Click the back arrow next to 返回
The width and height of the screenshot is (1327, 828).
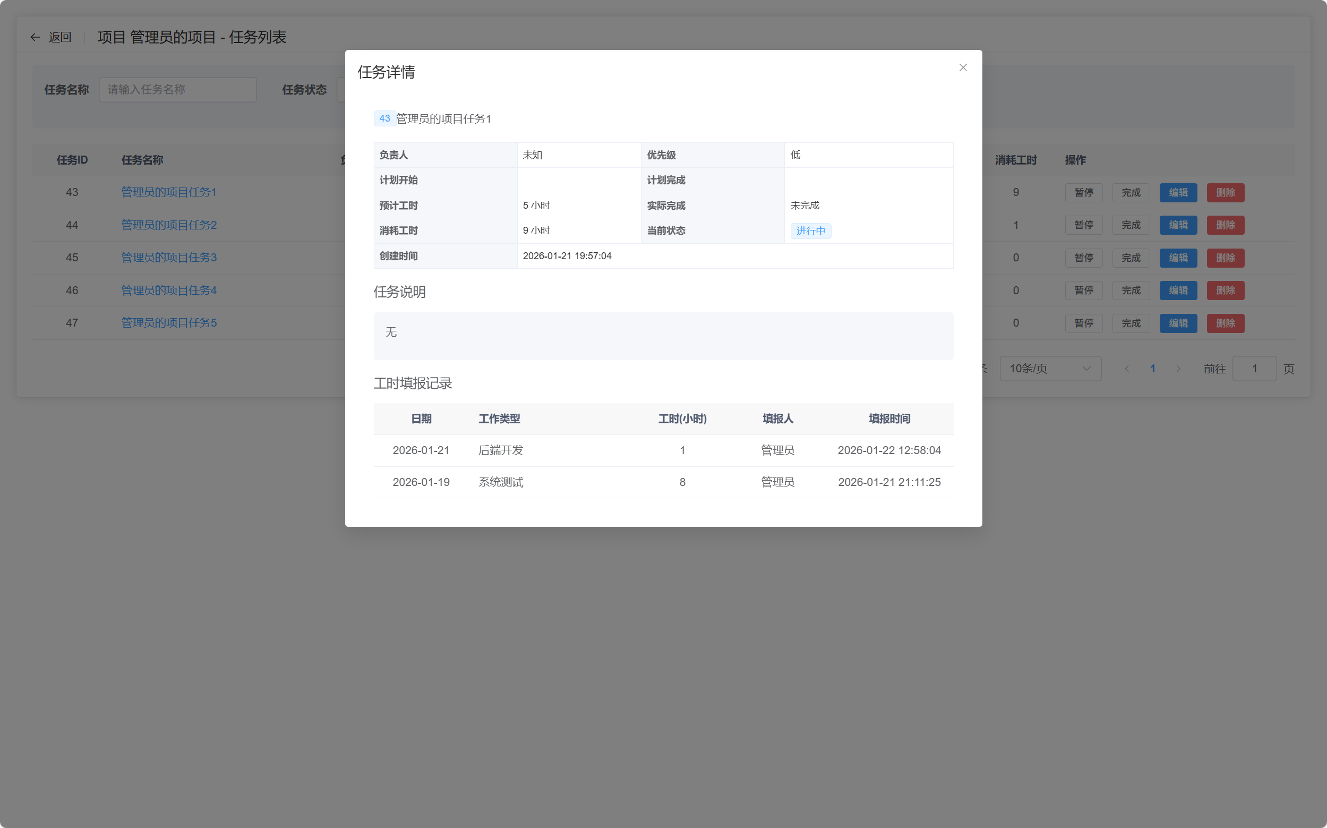pyautogui.click(x=35, y=37)
